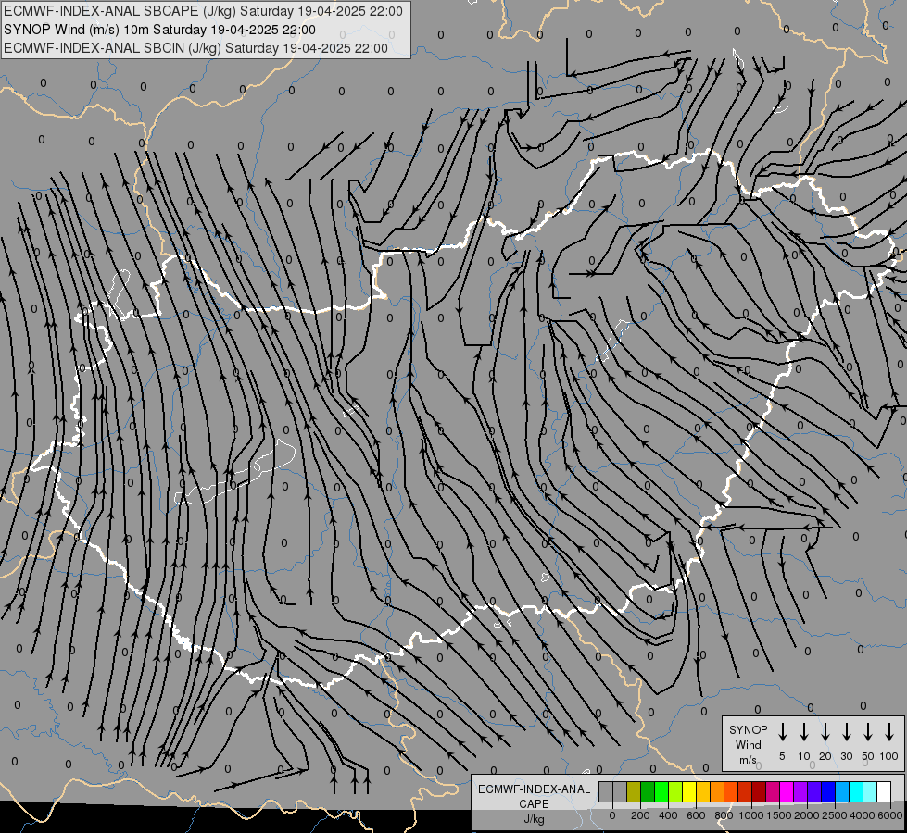
Task: Pick the pure yellow CAPE legend swatch
Action: pos(689,791)
